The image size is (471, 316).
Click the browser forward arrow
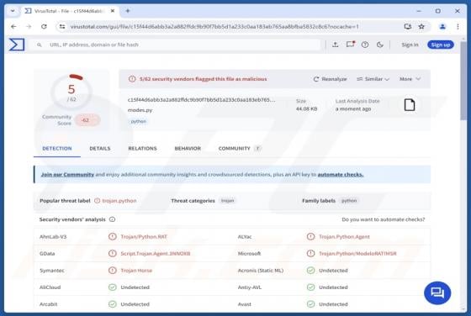point(29,27)
